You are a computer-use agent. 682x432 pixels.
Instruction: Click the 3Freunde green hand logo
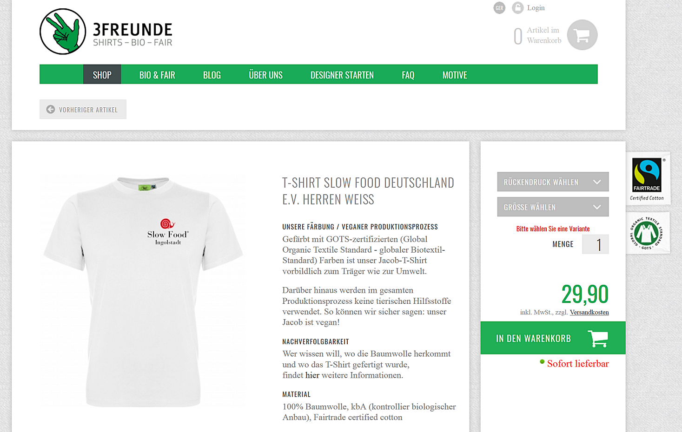tap(63, 32)
